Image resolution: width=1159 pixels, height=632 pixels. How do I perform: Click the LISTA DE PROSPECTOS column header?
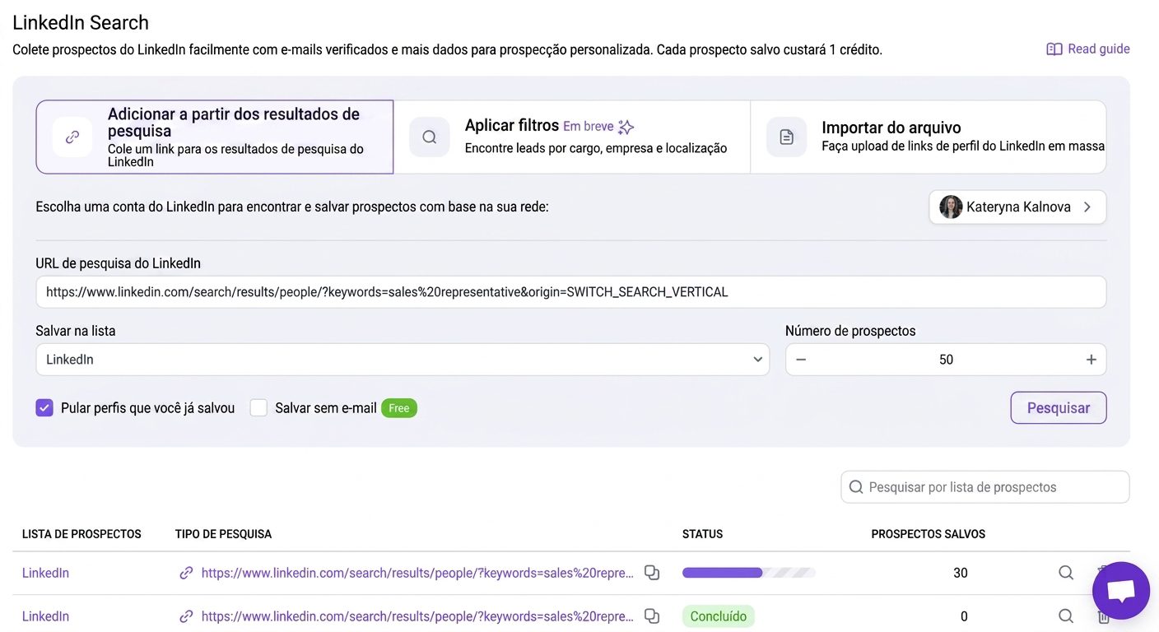pos(81,534)
